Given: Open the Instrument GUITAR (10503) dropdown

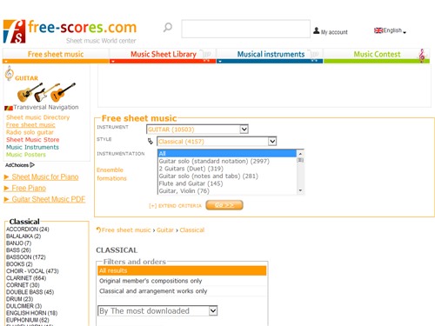Looking at the screenshot, I should [197, 130].
